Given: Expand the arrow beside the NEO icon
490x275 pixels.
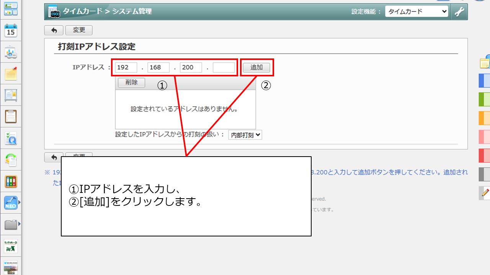Looking at the screenshot, I should point(20,202).
